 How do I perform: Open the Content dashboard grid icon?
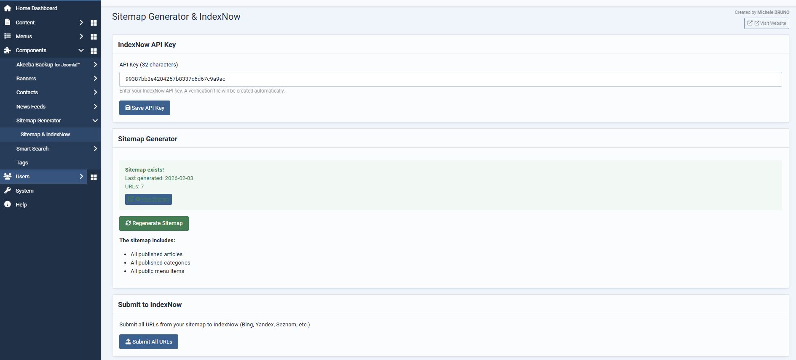pos(94,23)
